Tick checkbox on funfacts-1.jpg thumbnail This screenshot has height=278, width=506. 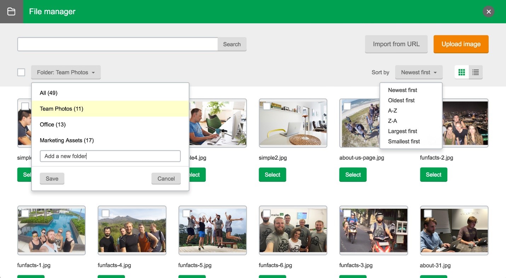(25, 213)
